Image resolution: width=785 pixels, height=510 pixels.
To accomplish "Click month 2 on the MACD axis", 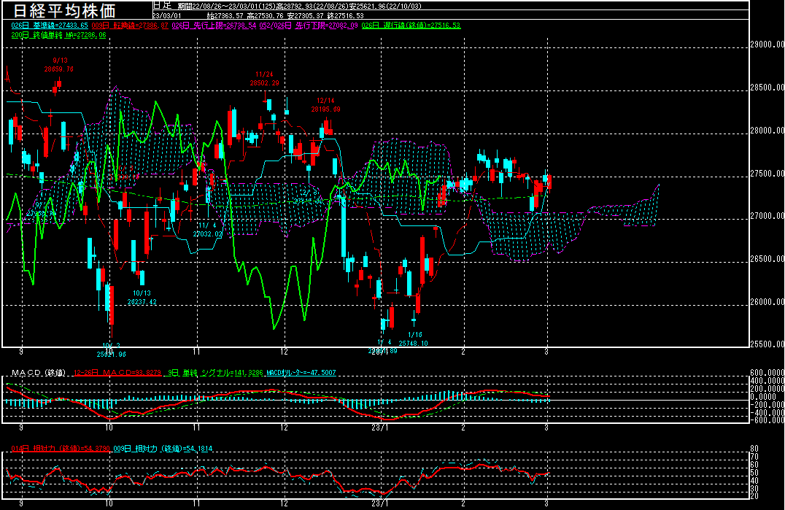I will point(463,428).
